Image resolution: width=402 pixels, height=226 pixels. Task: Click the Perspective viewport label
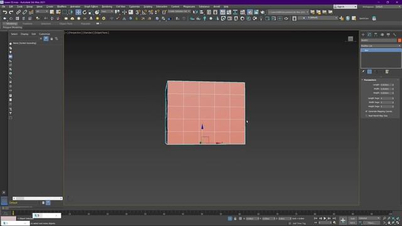(x=75, y=33)
